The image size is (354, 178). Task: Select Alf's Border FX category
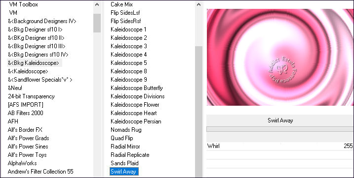point(25,130)
